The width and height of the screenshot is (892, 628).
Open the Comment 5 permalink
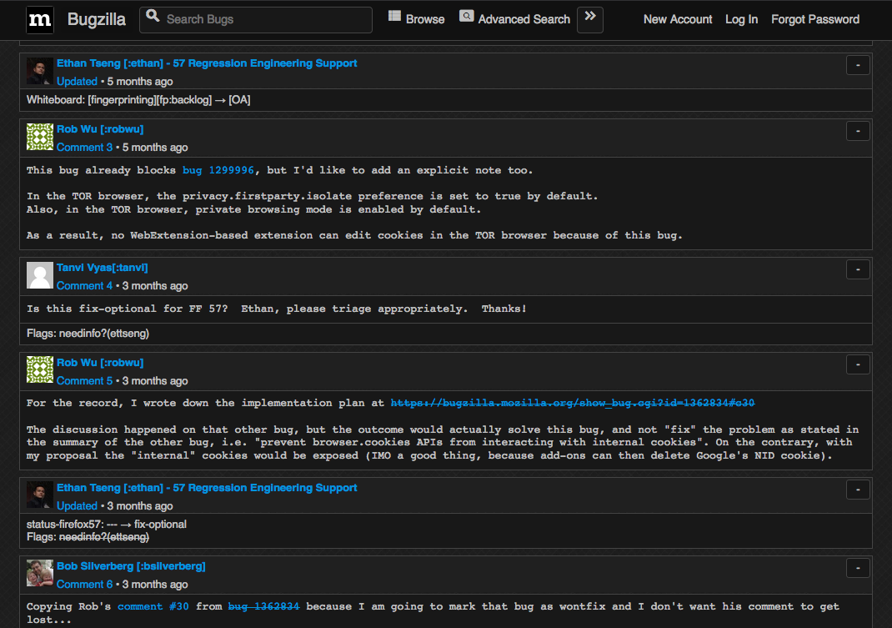(x=84, y=381)
